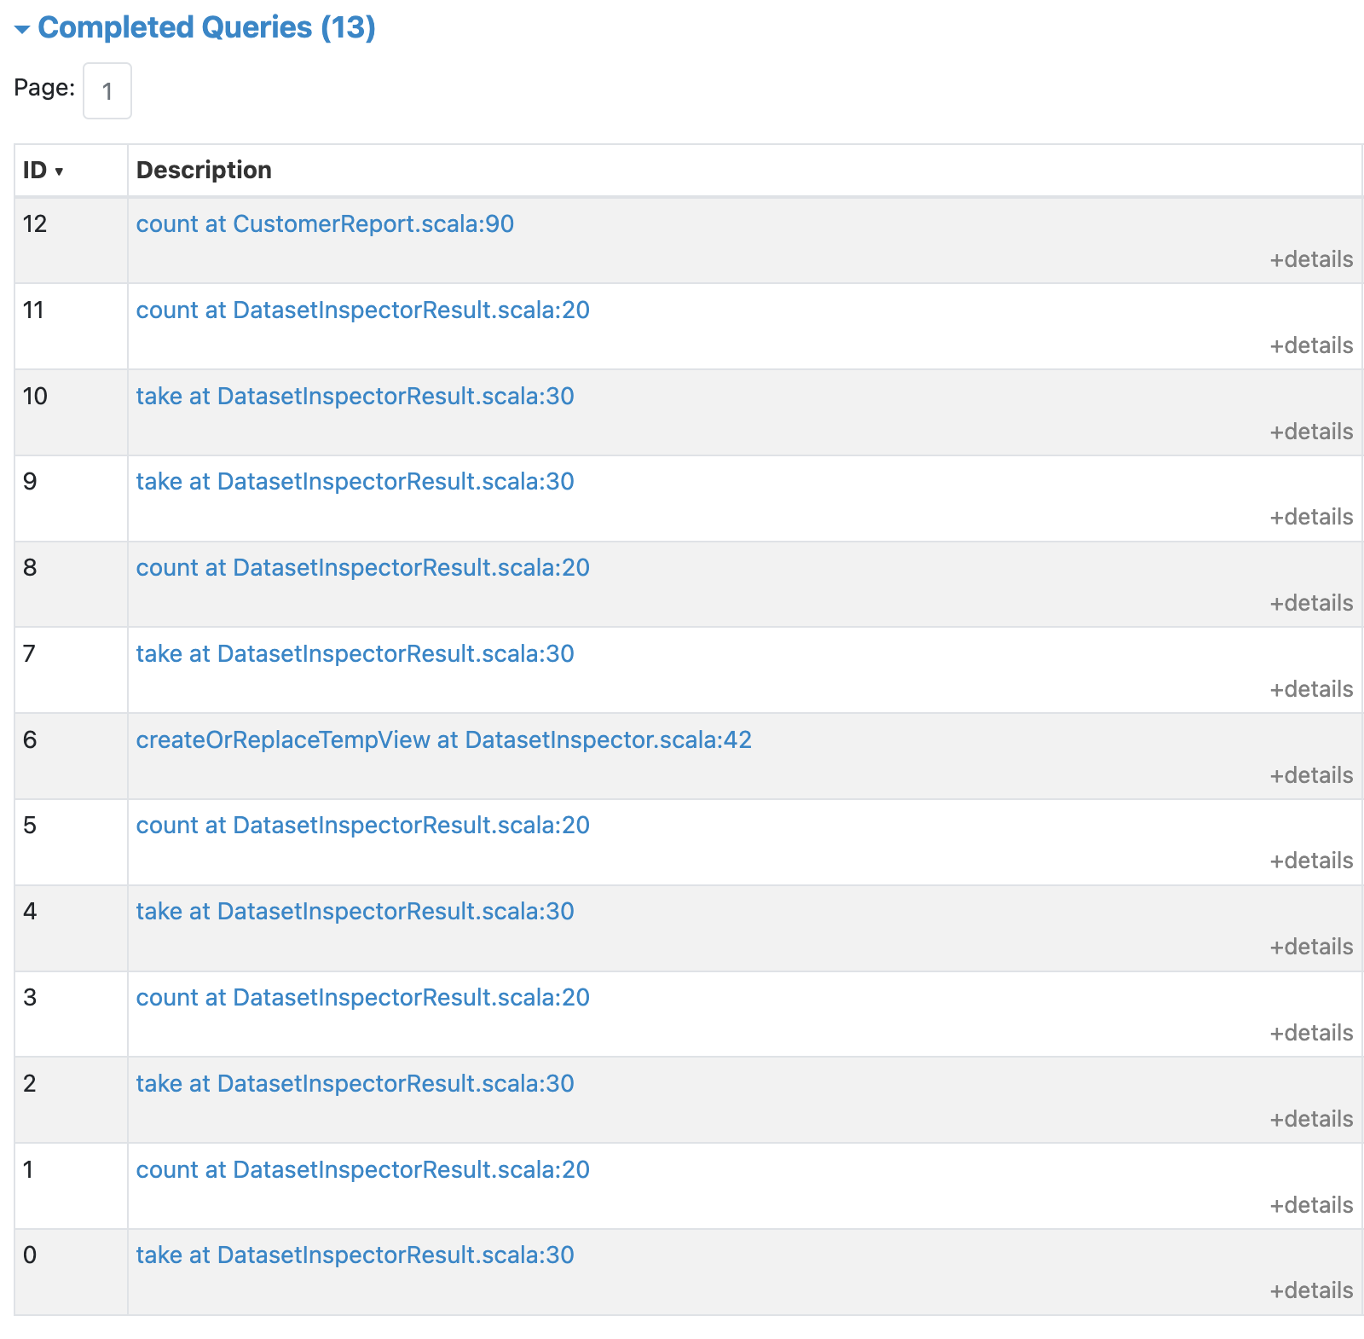
Task: Open query 5 count at DatasetInspectorResult.scala:20
Action: (363, 825)
